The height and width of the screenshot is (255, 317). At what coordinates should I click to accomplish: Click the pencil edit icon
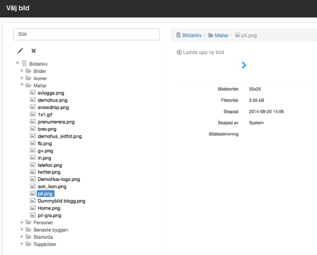pyautogui.click(x=20, y=51)
